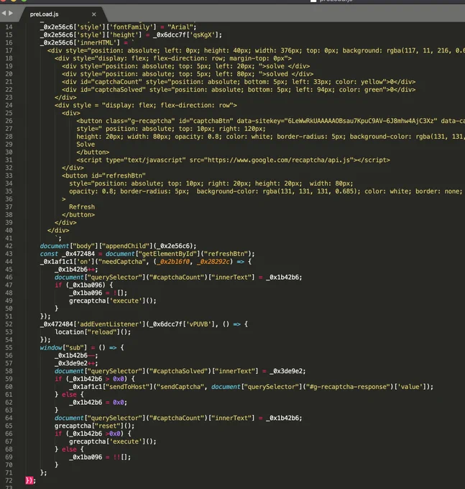The image size is (465, 489).
Task: Click "appendChild" on line 42
Action: [x=125, y=246]
